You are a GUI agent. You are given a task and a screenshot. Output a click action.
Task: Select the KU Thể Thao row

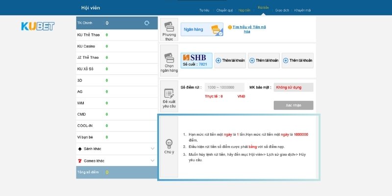(117, 35)
